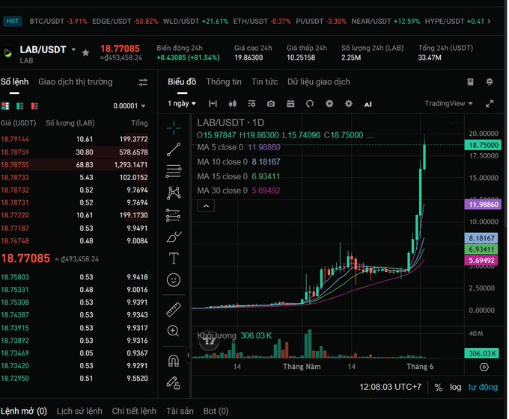Select the pattern drawing tool
Viewport: 509px width, 419px height.
[x=174, y=193]
